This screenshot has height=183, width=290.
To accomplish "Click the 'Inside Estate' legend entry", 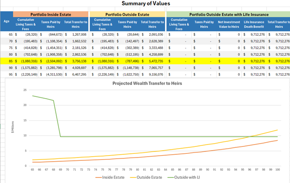I will coord(110,177).
